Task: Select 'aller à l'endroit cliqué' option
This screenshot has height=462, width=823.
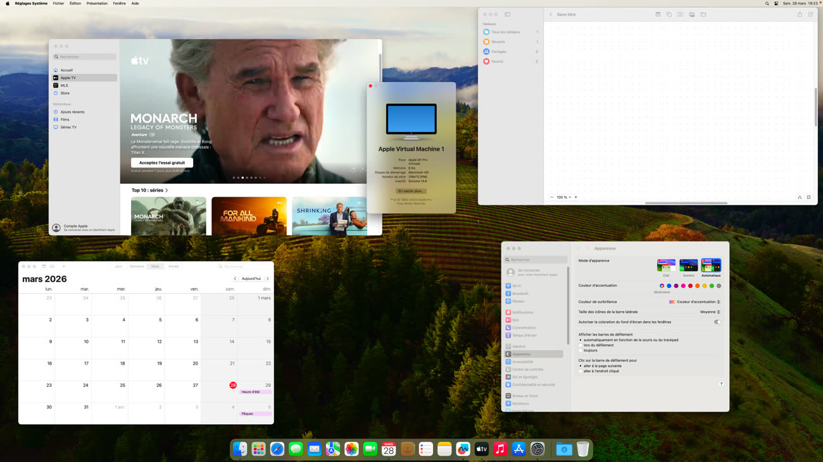Action: 581,371
